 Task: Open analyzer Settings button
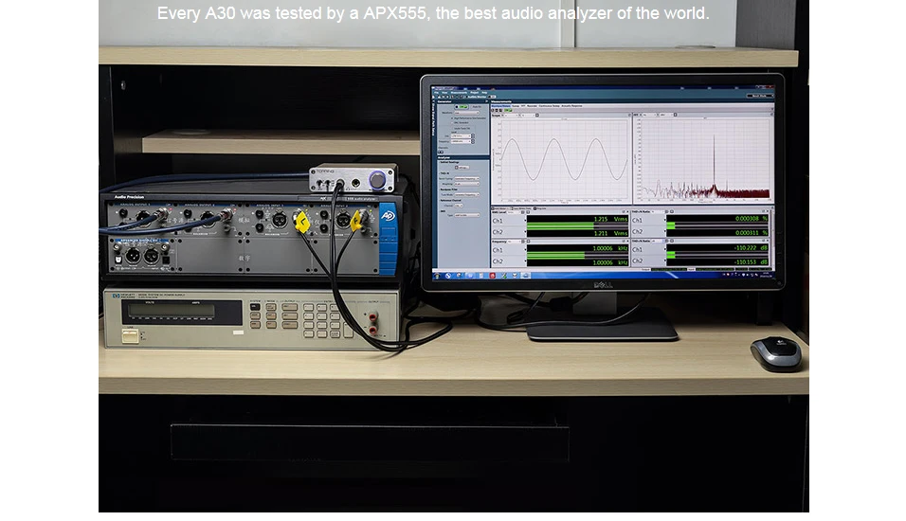462,168
